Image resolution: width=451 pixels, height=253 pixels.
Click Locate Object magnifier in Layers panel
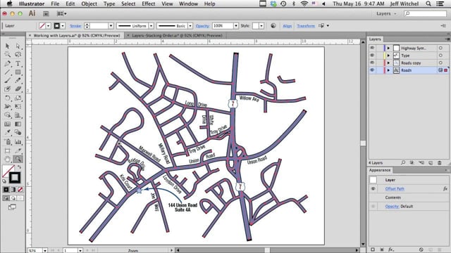tap(403, 162)
